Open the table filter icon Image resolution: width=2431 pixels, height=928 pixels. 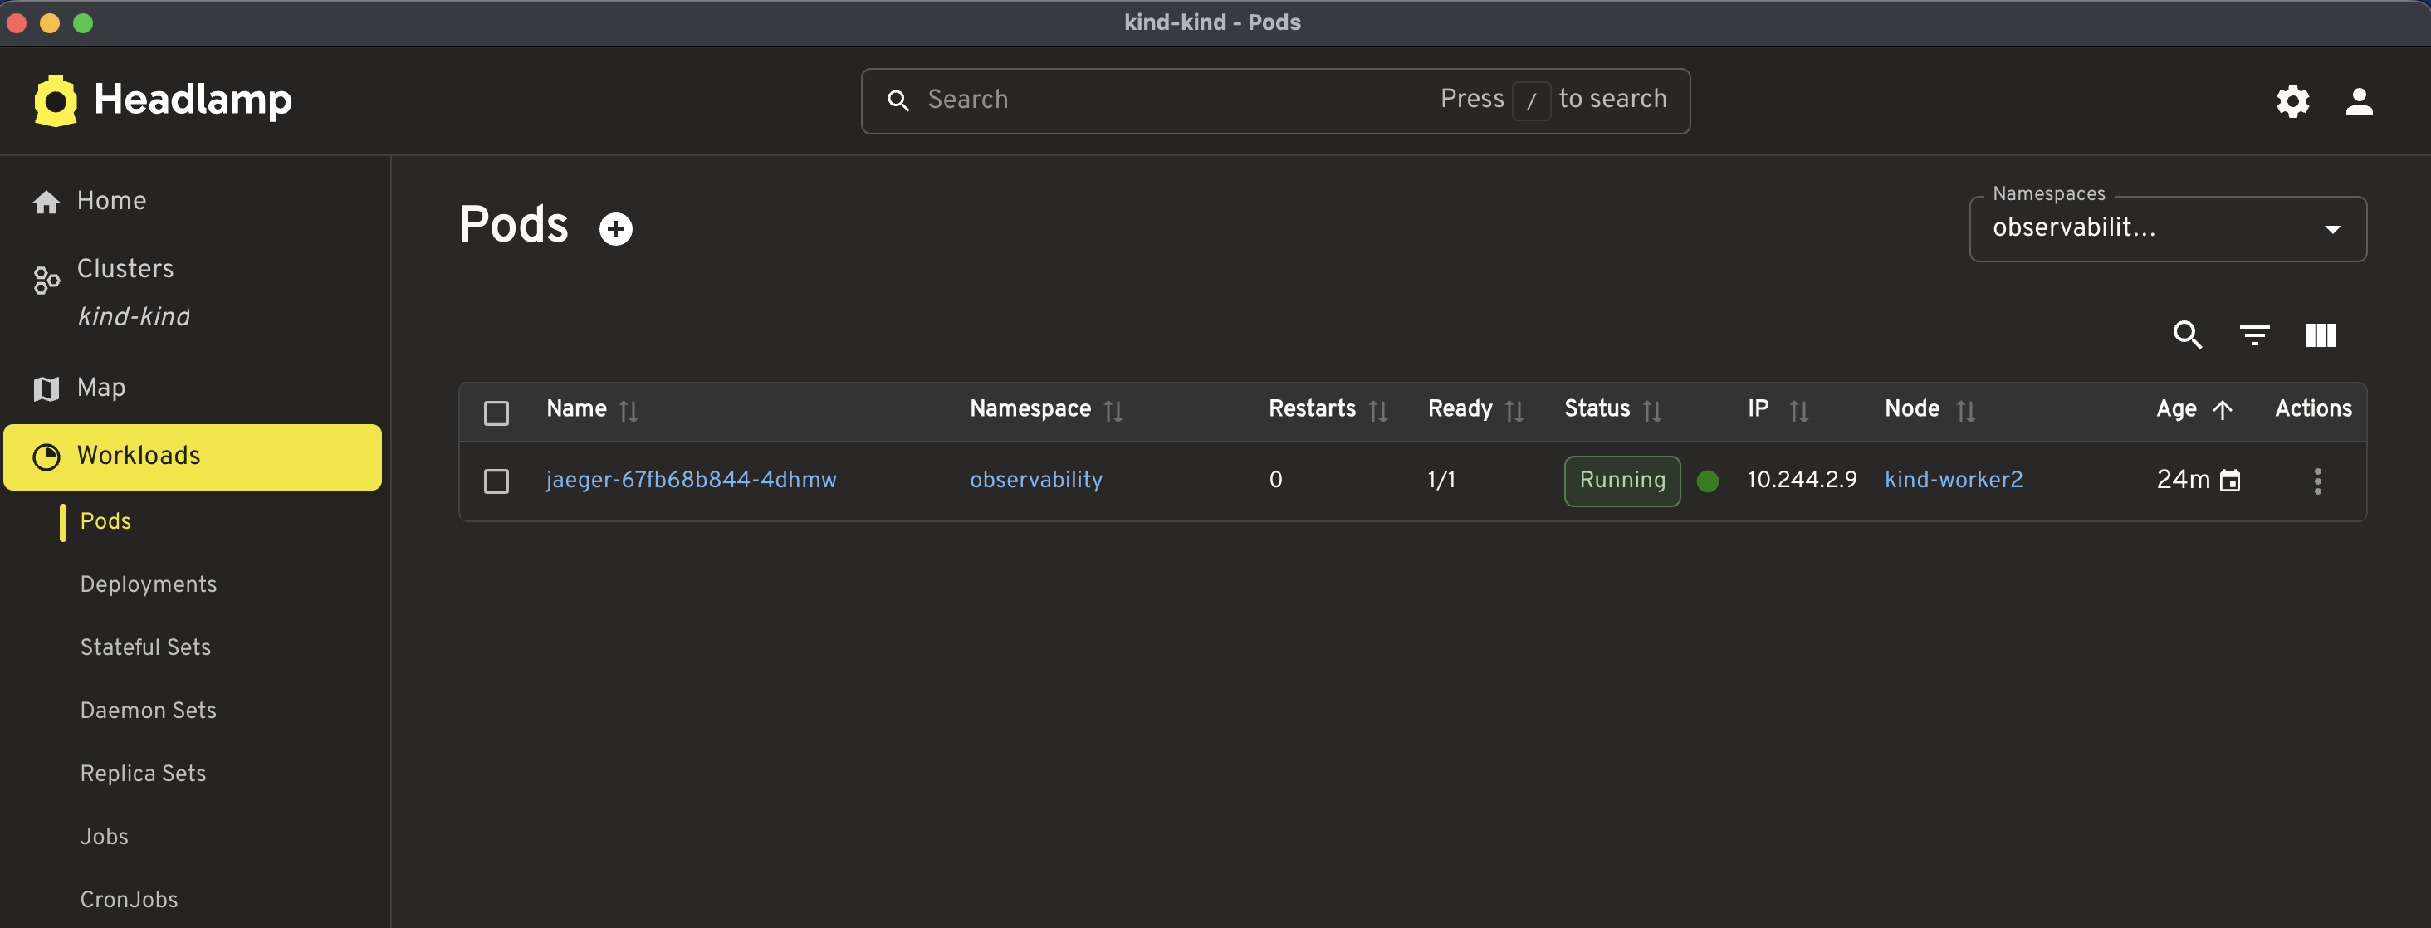(2253, 335)
